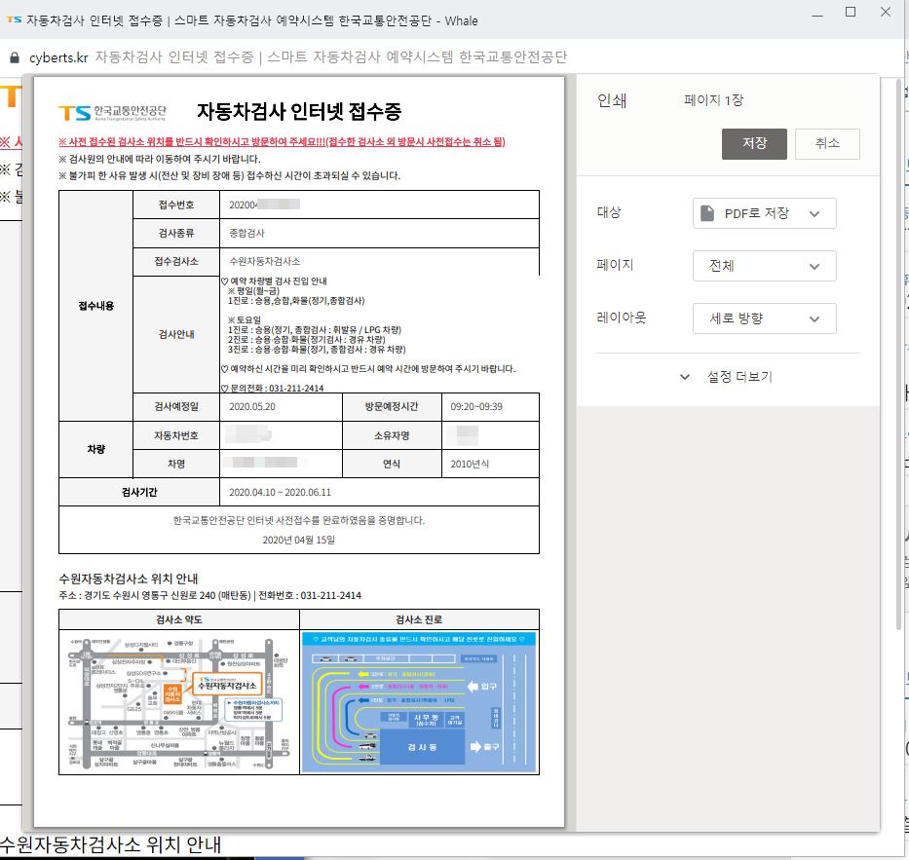
Task: Click the 2010년식 model year cell
Action: [x=490, y=464]
